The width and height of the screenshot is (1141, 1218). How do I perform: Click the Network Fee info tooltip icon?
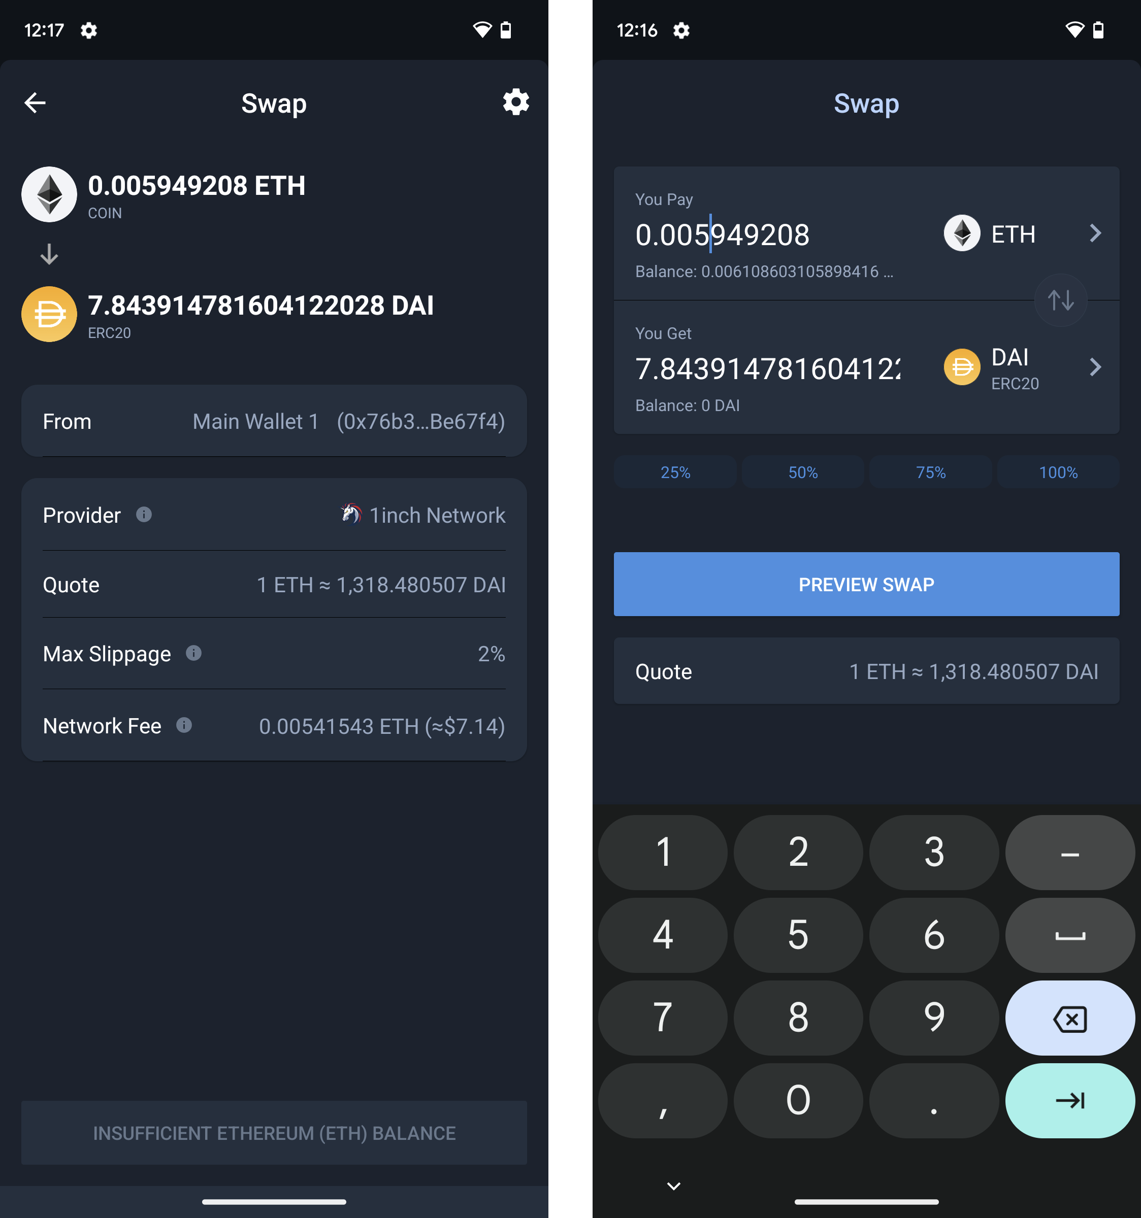[x=183, y=727]
